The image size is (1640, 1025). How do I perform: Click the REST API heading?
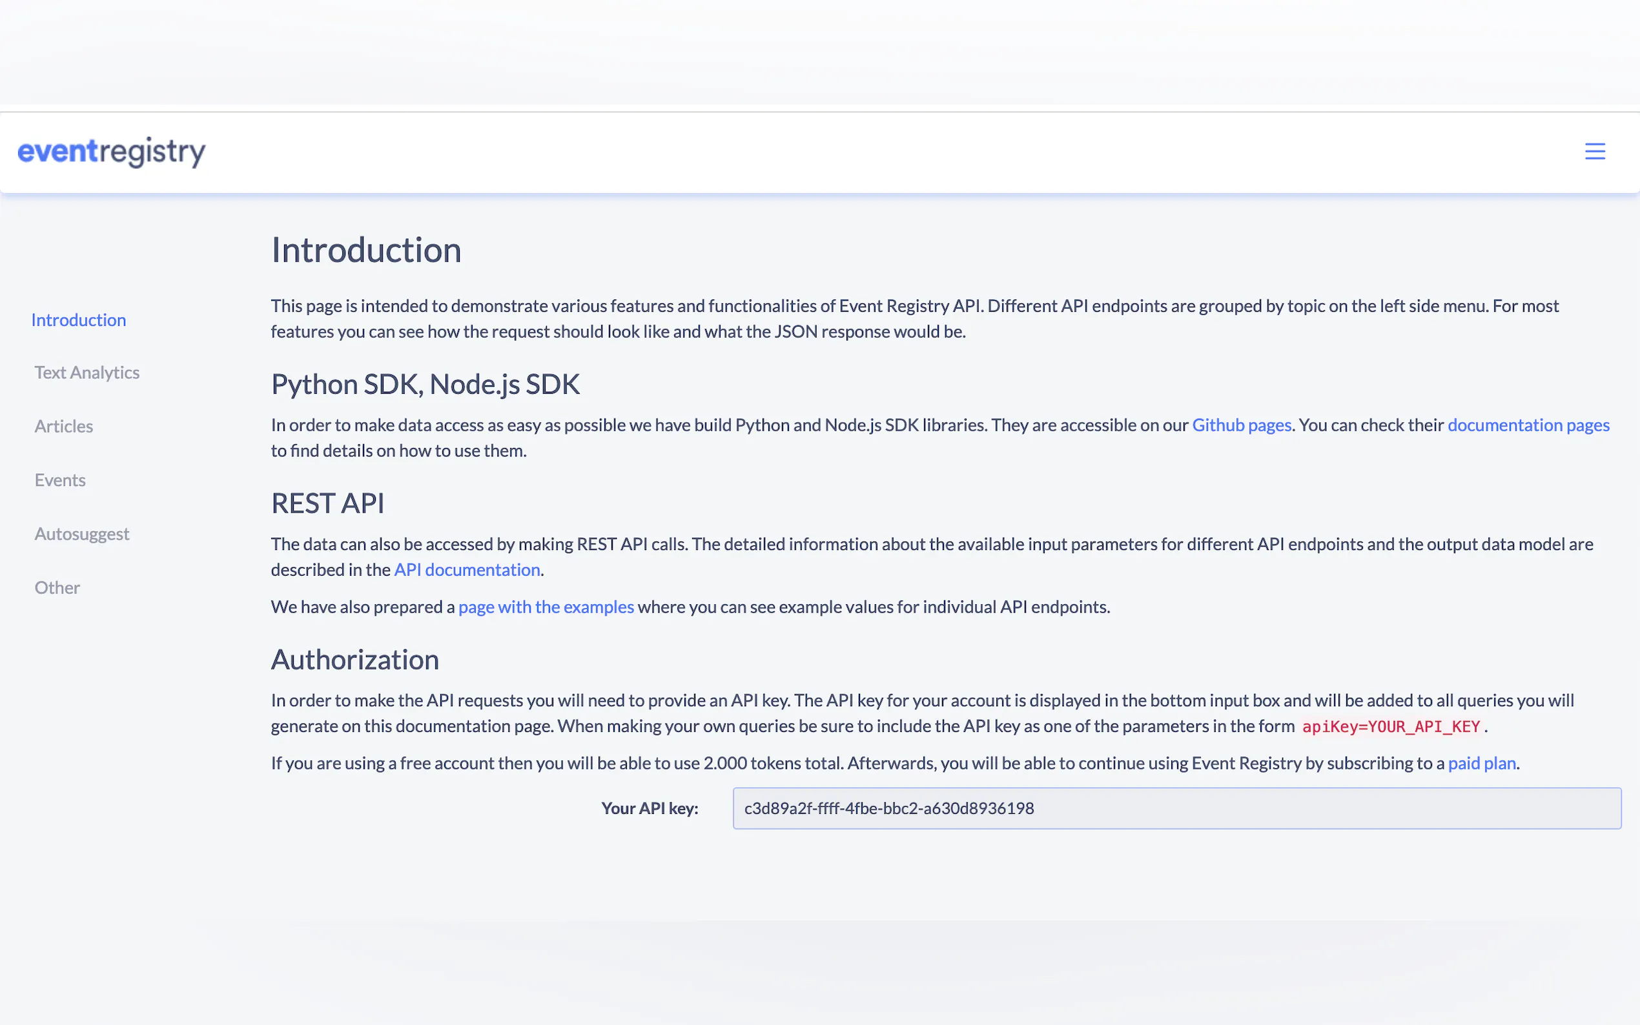pos(327,503)
